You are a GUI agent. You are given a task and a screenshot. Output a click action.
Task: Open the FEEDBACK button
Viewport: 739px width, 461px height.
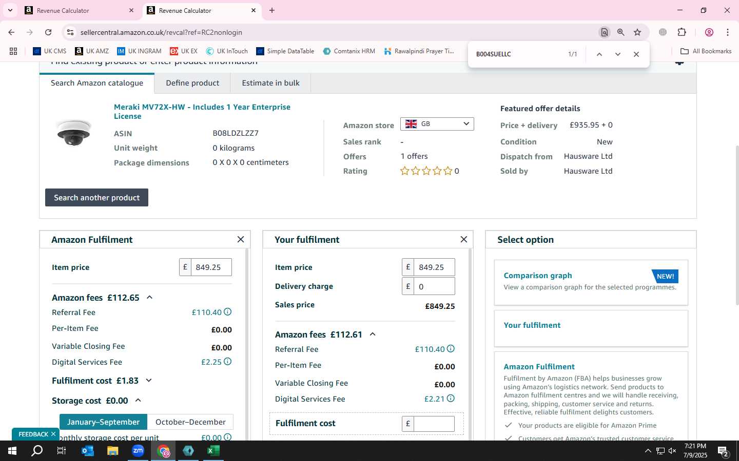[33, 434]
